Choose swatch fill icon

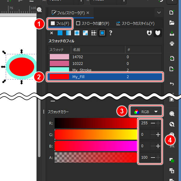(102, 33)
